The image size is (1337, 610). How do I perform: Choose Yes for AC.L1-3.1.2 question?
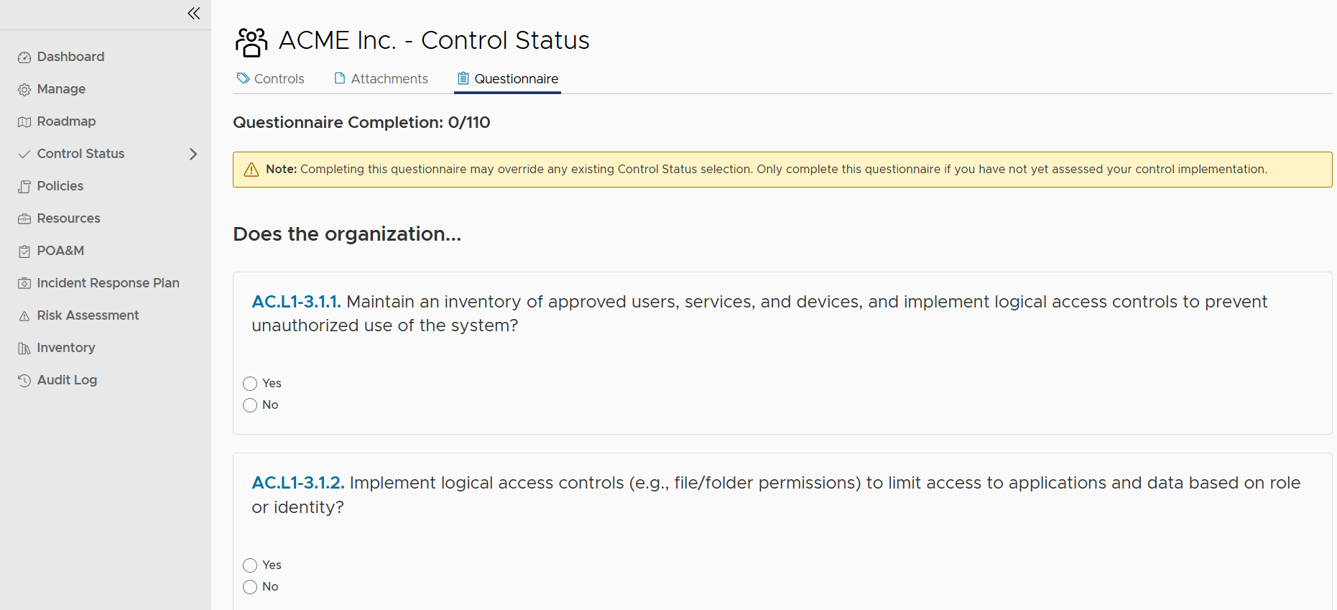tap(250, 565)
